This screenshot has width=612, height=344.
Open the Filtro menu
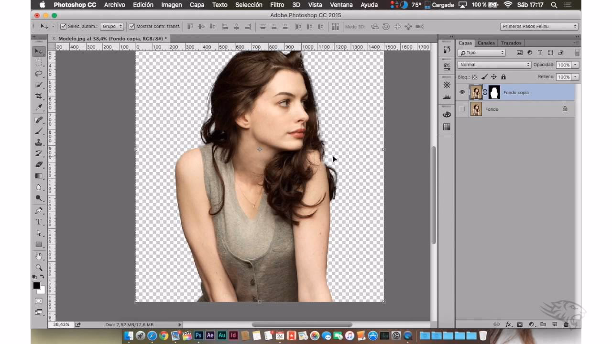tap(277, 5)
